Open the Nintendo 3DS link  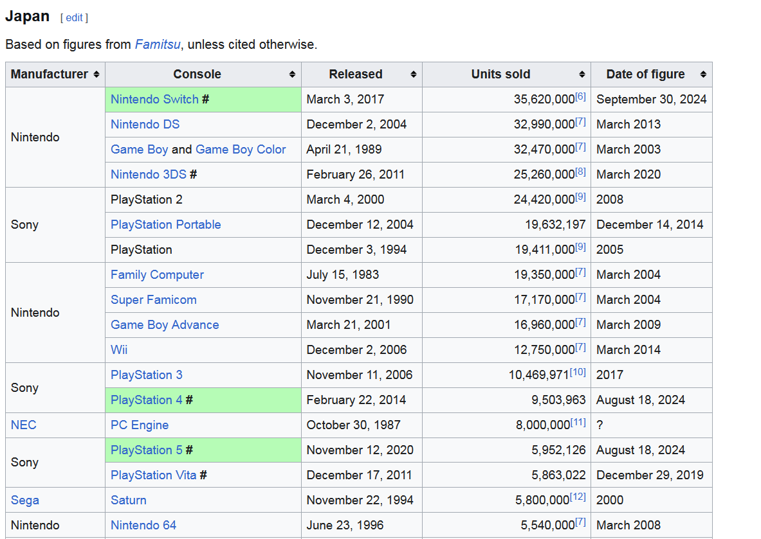click(149, 175)
